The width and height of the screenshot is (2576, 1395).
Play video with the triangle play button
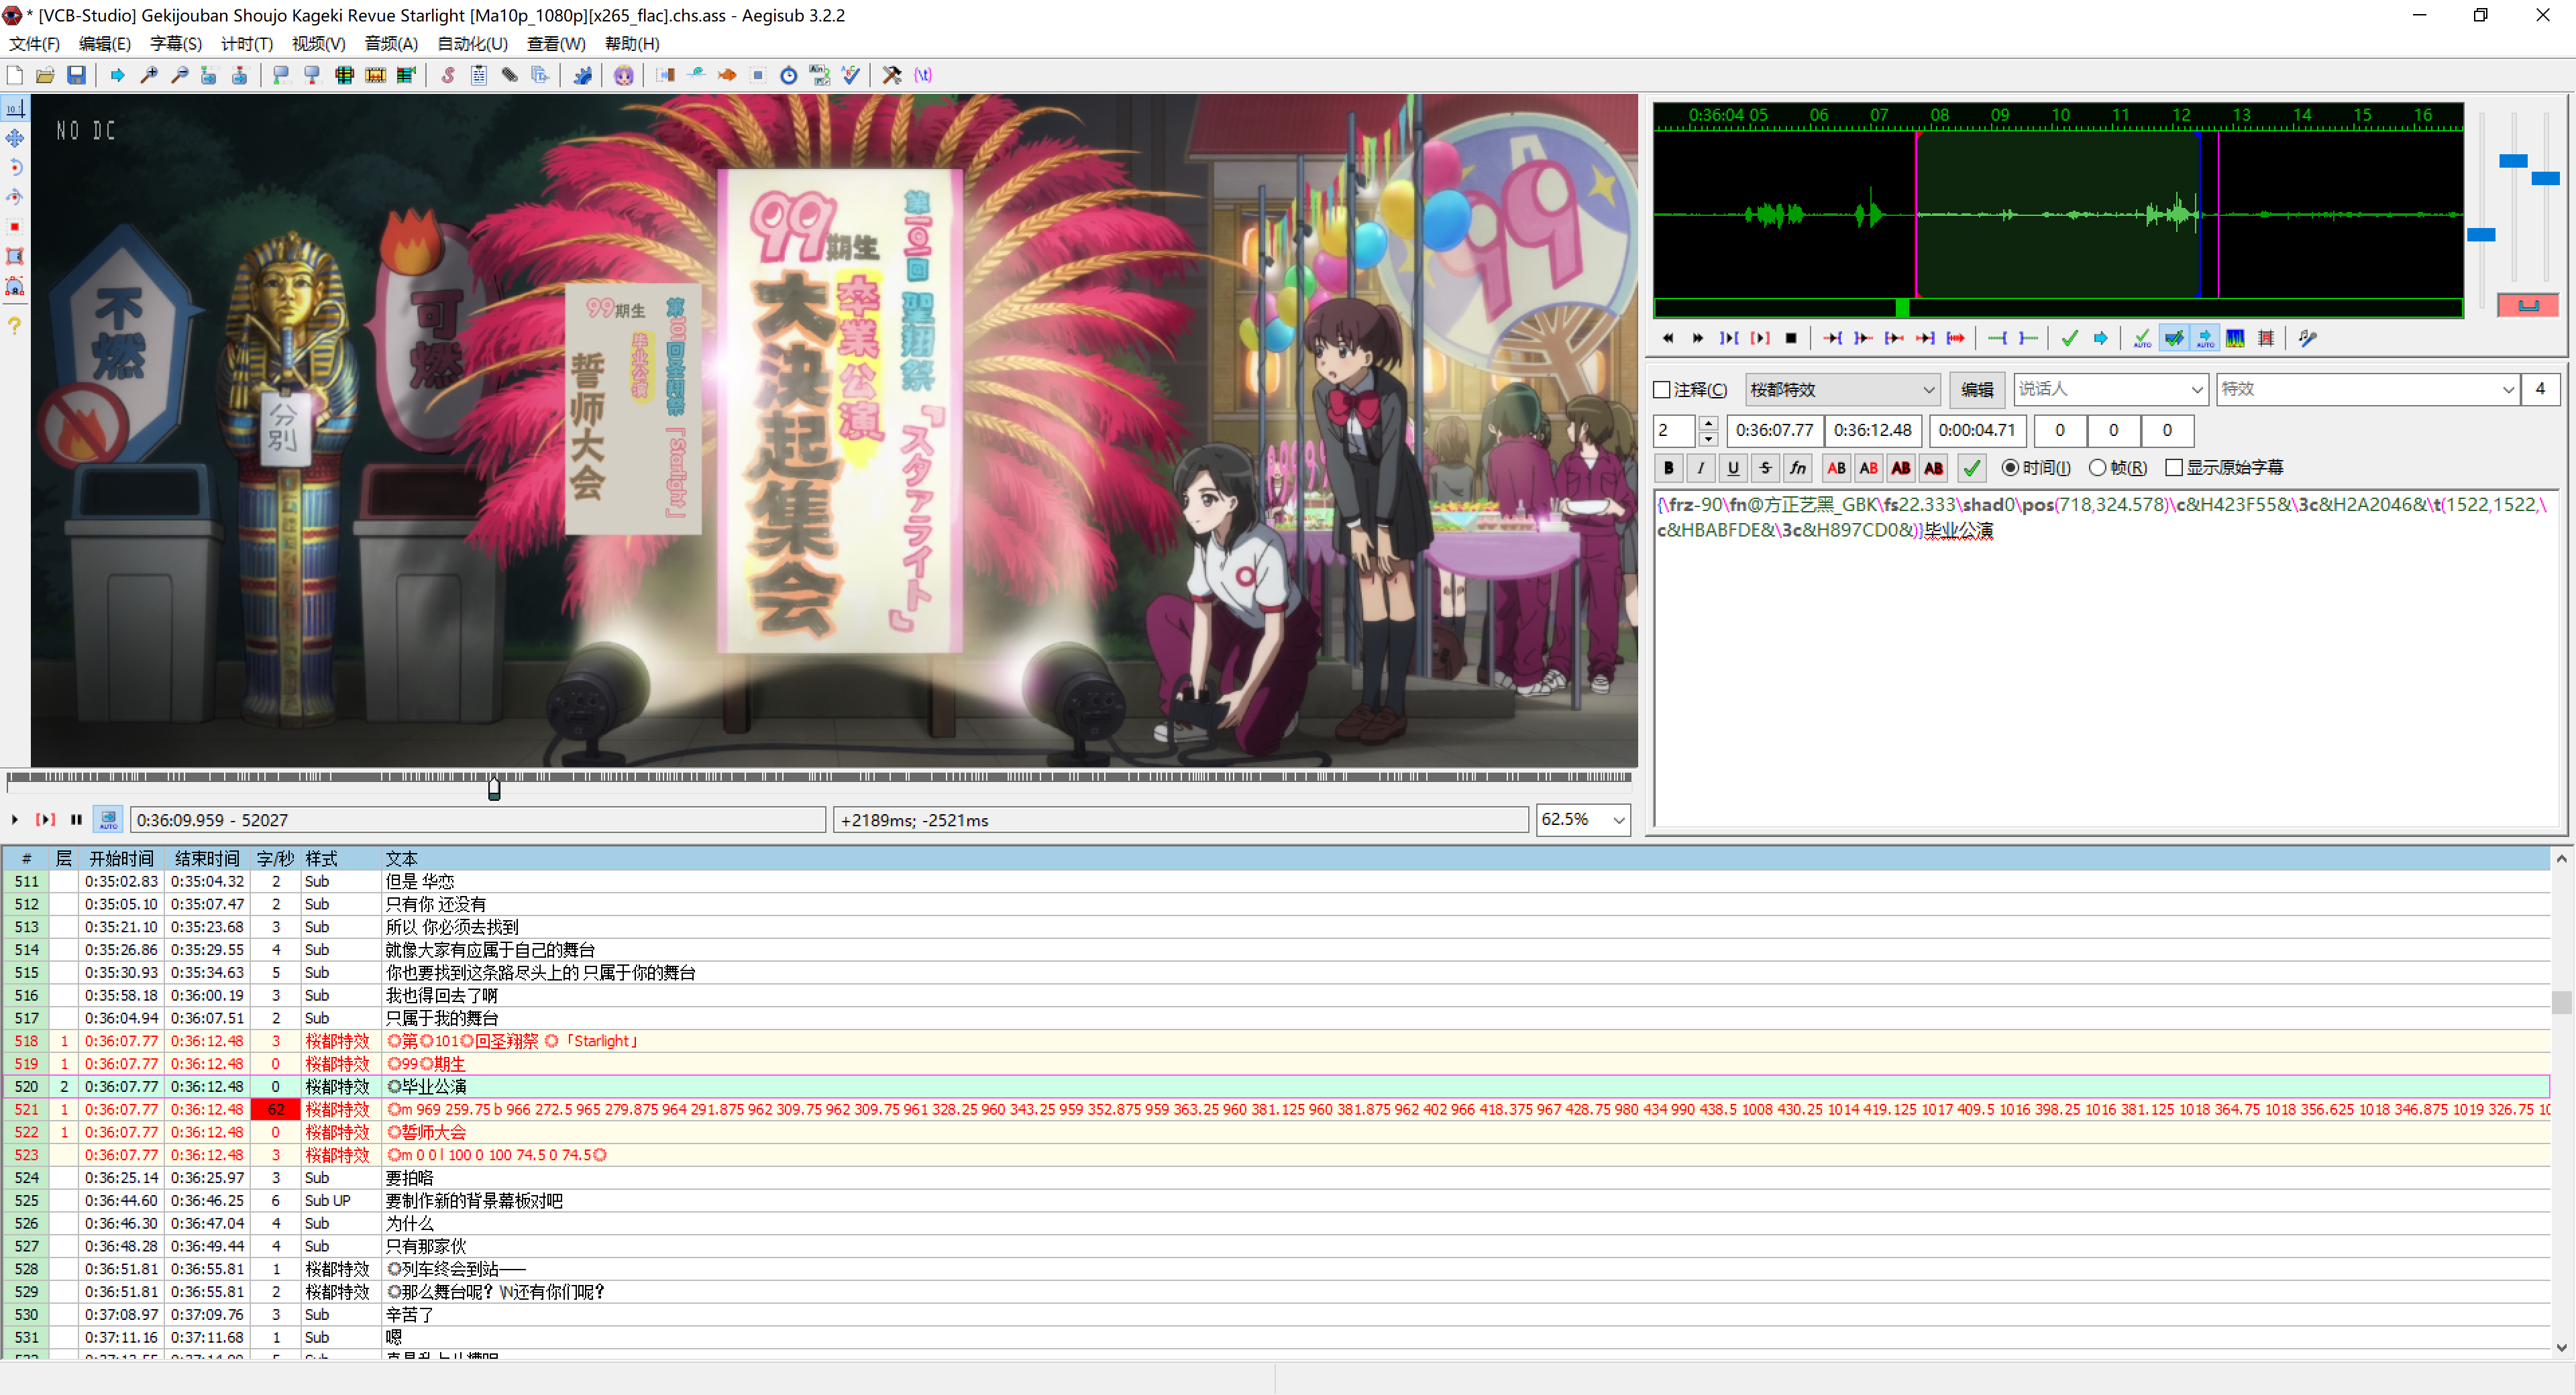pyautogui.click(x=15, y=819)
